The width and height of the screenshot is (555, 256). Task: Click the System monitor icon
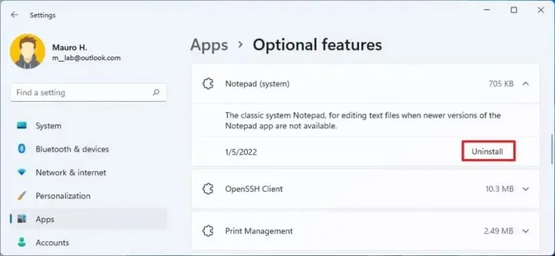(x=22, y=125)
